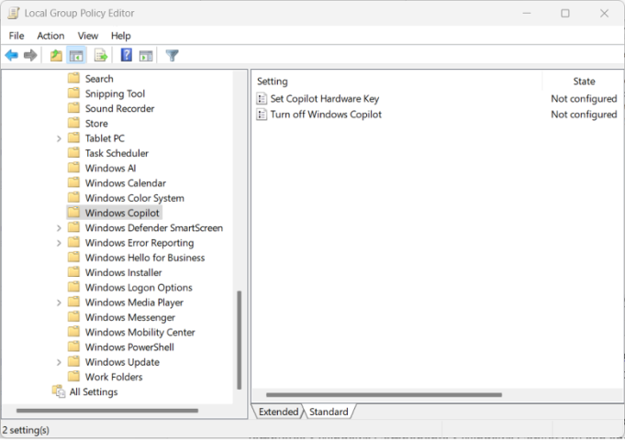Expand the Tablet PC folder

(60, 138)
